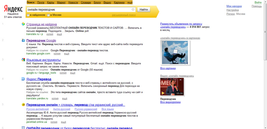The image size is (267, 129).
Task: Click favicon next to Яндекс.Перевод
Action: point(23,79)
